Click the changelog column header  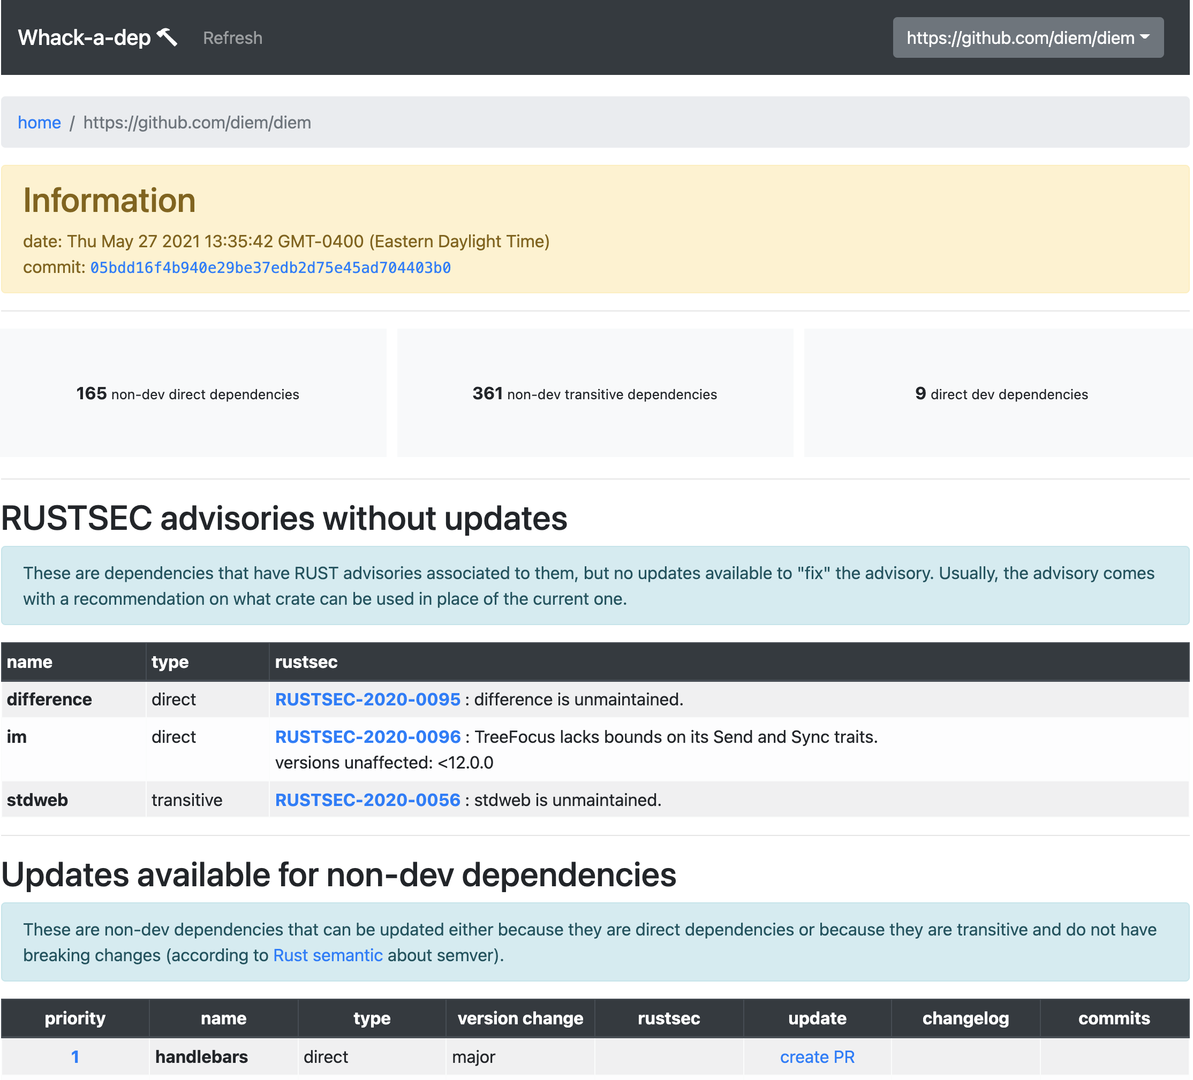(x=965, y=1018)
